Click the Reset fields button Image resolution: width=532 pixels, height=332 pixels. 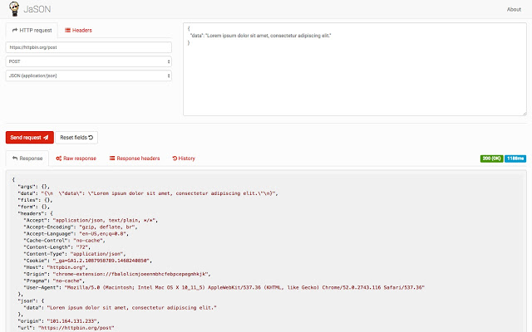[x=76, y=138]
